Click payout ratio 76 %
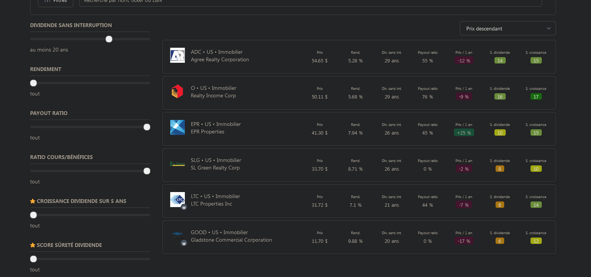Screen dimensions: 591x277 428,97
